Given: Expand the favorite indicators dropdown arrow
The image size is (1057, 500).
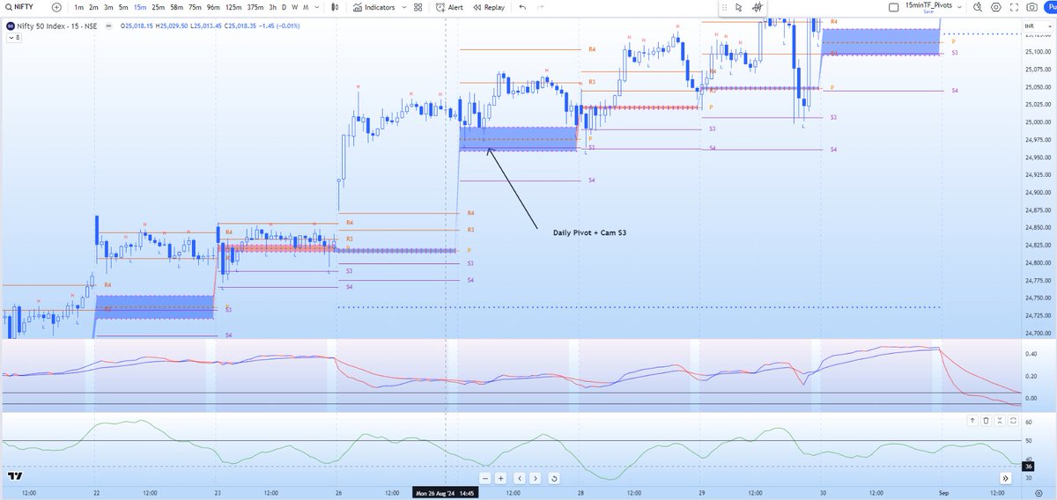Looking at the screenshot, I should coord(403,7).
